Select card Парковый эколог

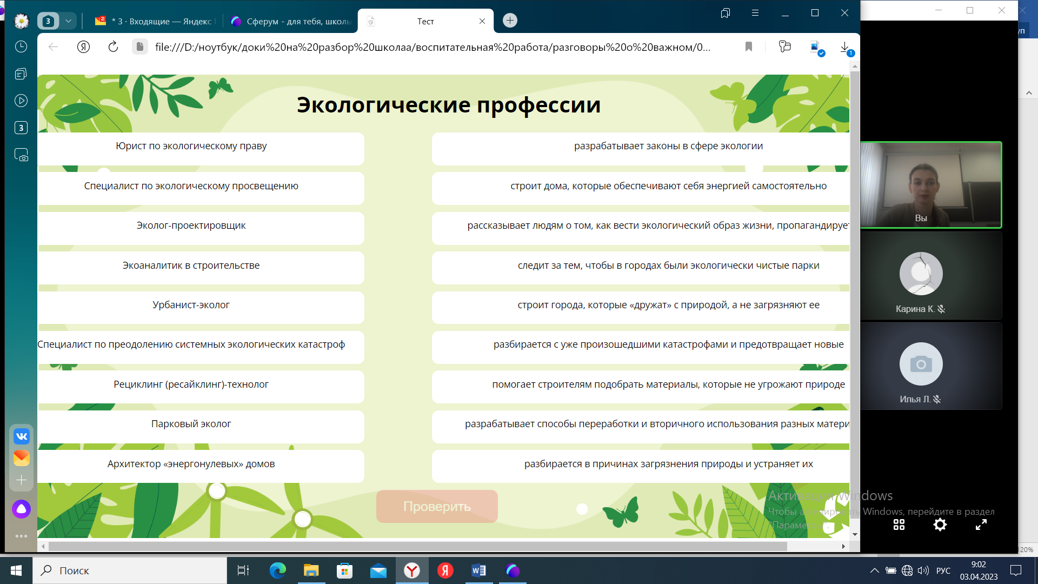coord(201,427)
